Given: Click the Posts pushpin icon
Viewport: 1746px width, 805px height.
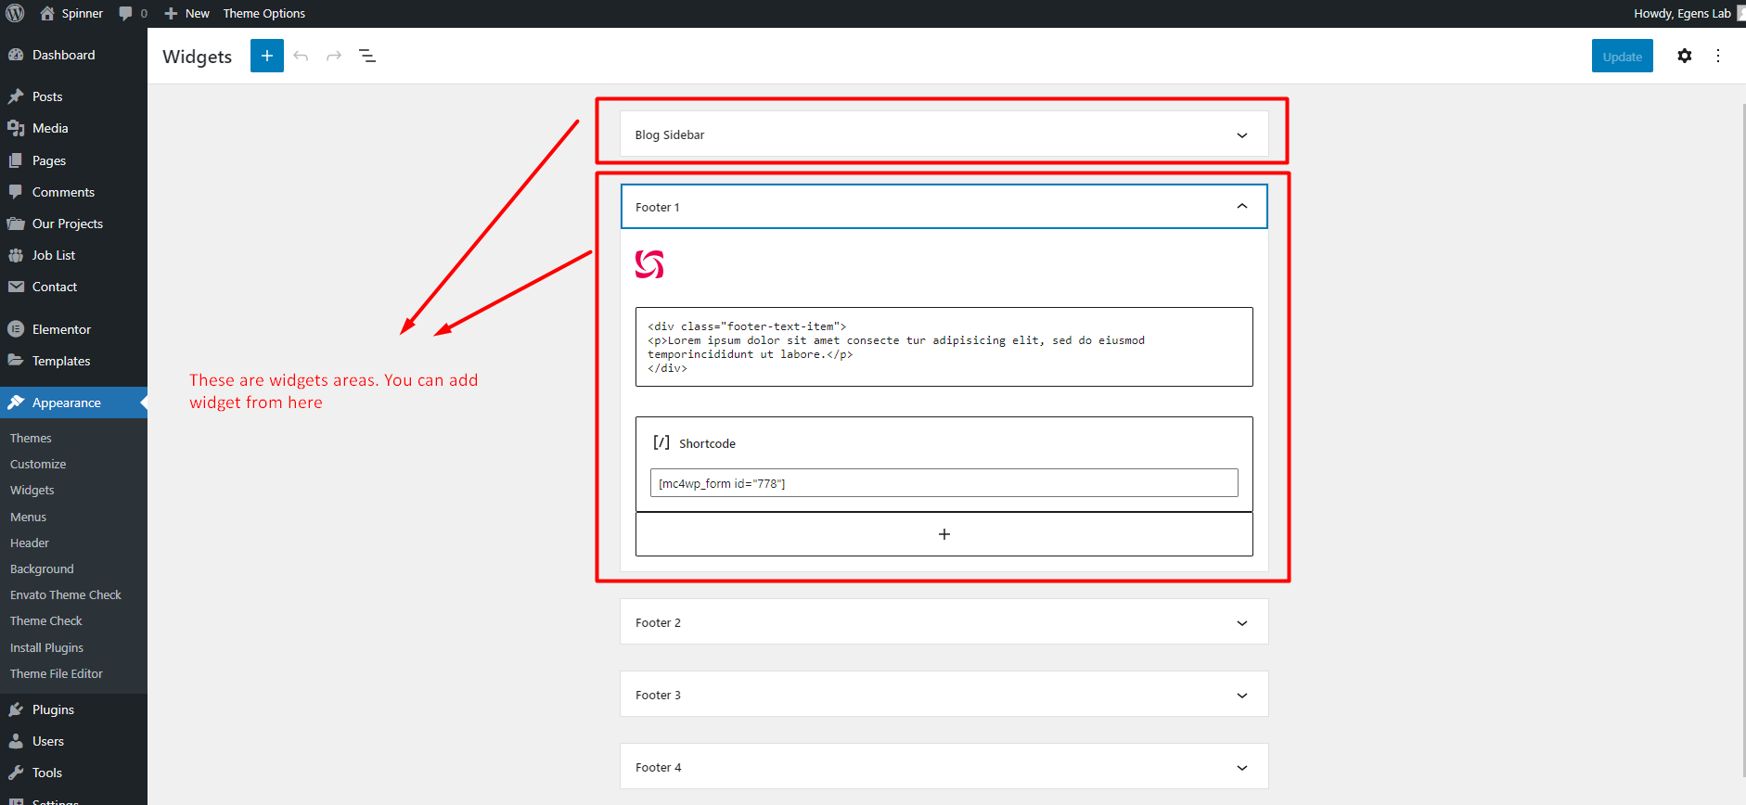Looking at the screenshot, I should (x=16, y=96).
